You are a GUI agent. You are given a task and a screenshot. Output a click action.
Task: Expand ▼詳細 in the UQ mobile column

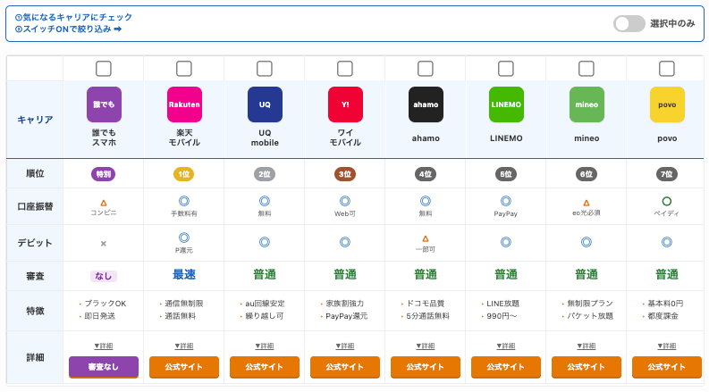point(265,346)
